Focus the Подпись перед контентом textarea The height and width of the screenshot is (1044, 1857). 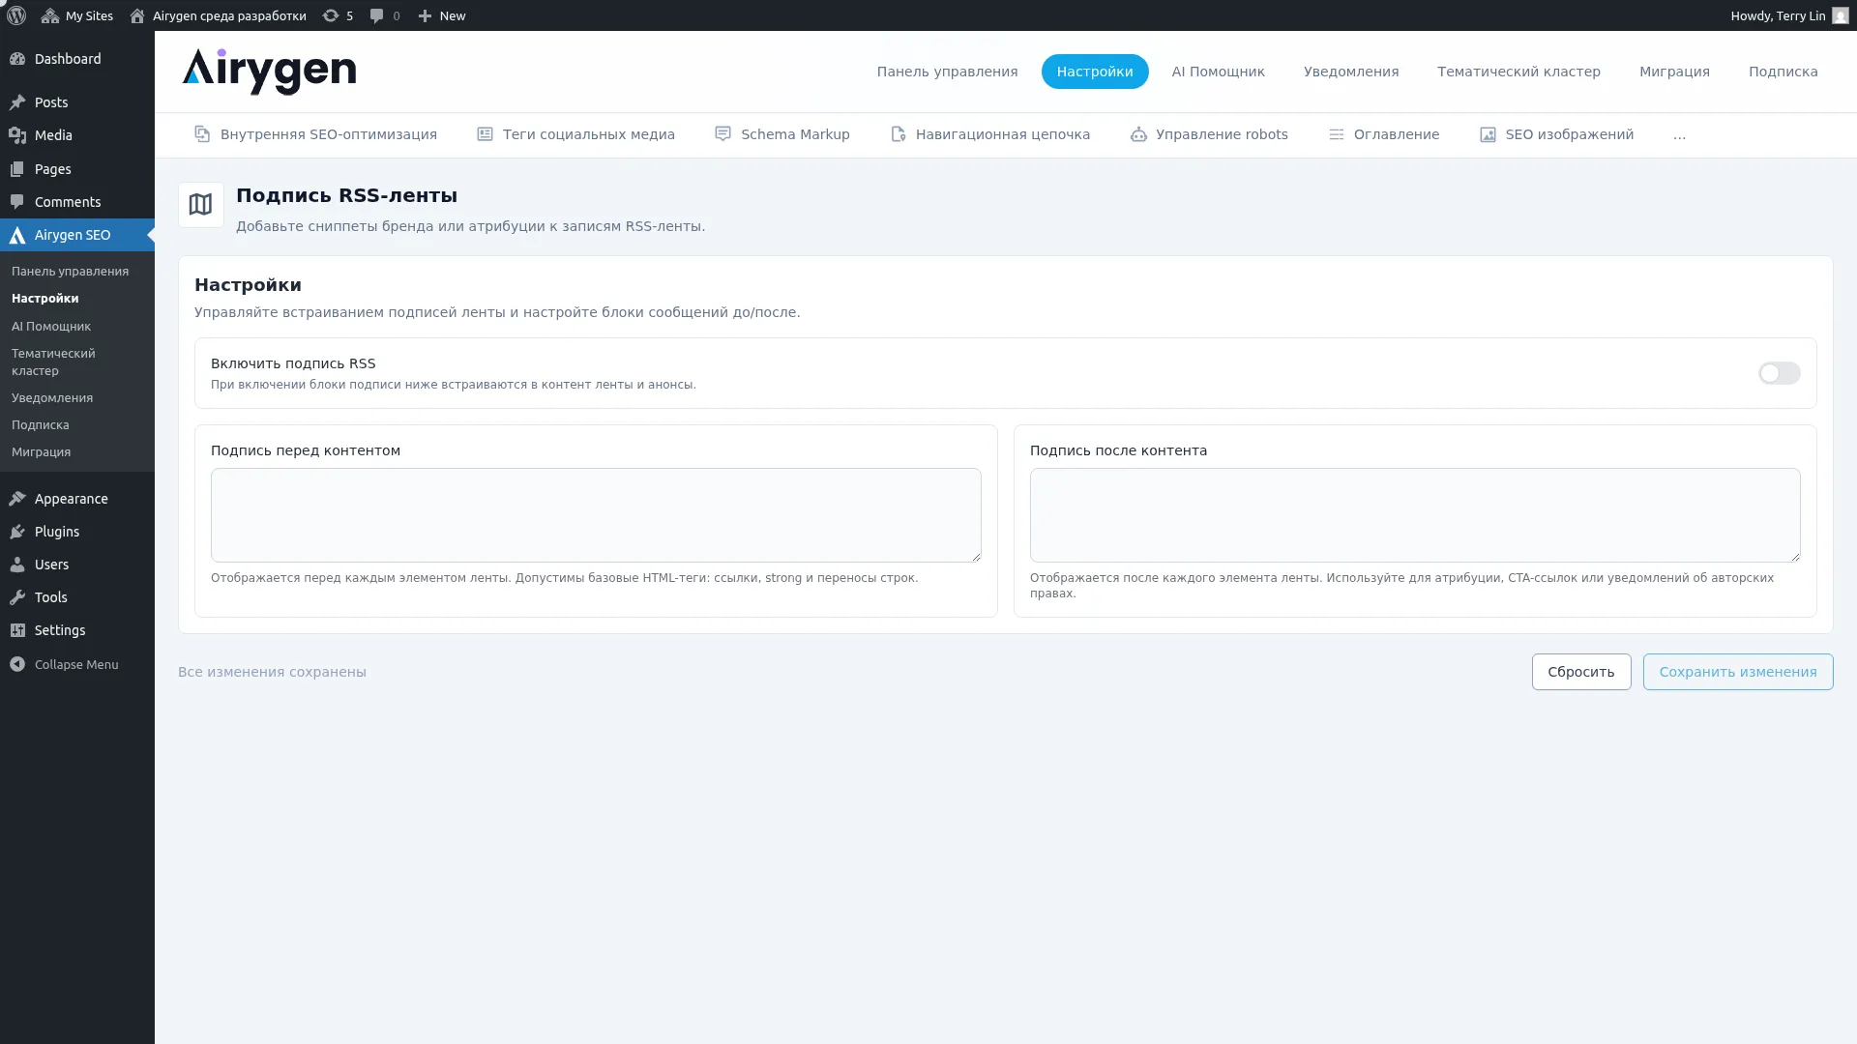point(596,515)
